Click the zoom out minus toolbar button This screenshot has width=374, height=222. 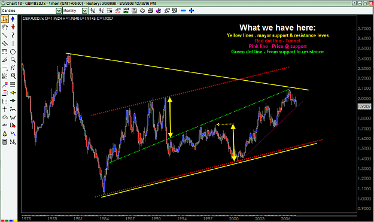click(183, 11)
